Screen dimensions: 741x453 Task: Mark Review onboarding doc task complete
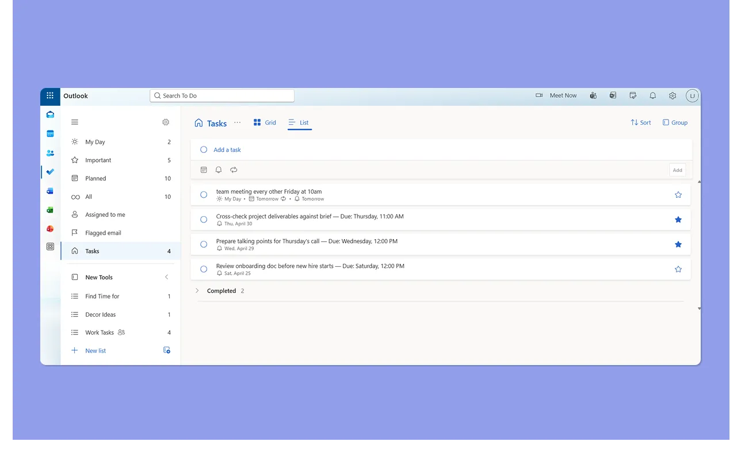[204, 269]
